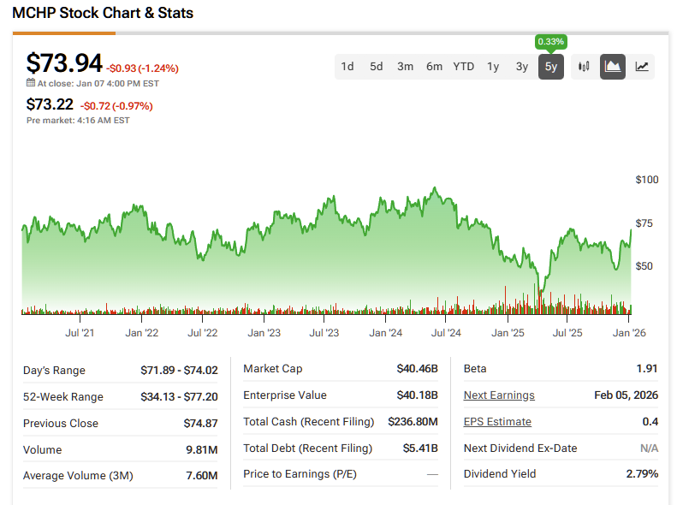Open the Next Earnings link
This screenshot has height=505, width=677.
point(499,395)
